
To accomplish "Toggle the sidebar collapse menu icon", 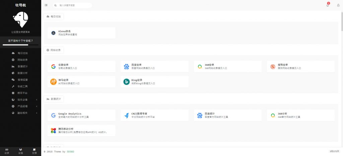I will pos(46,5).
